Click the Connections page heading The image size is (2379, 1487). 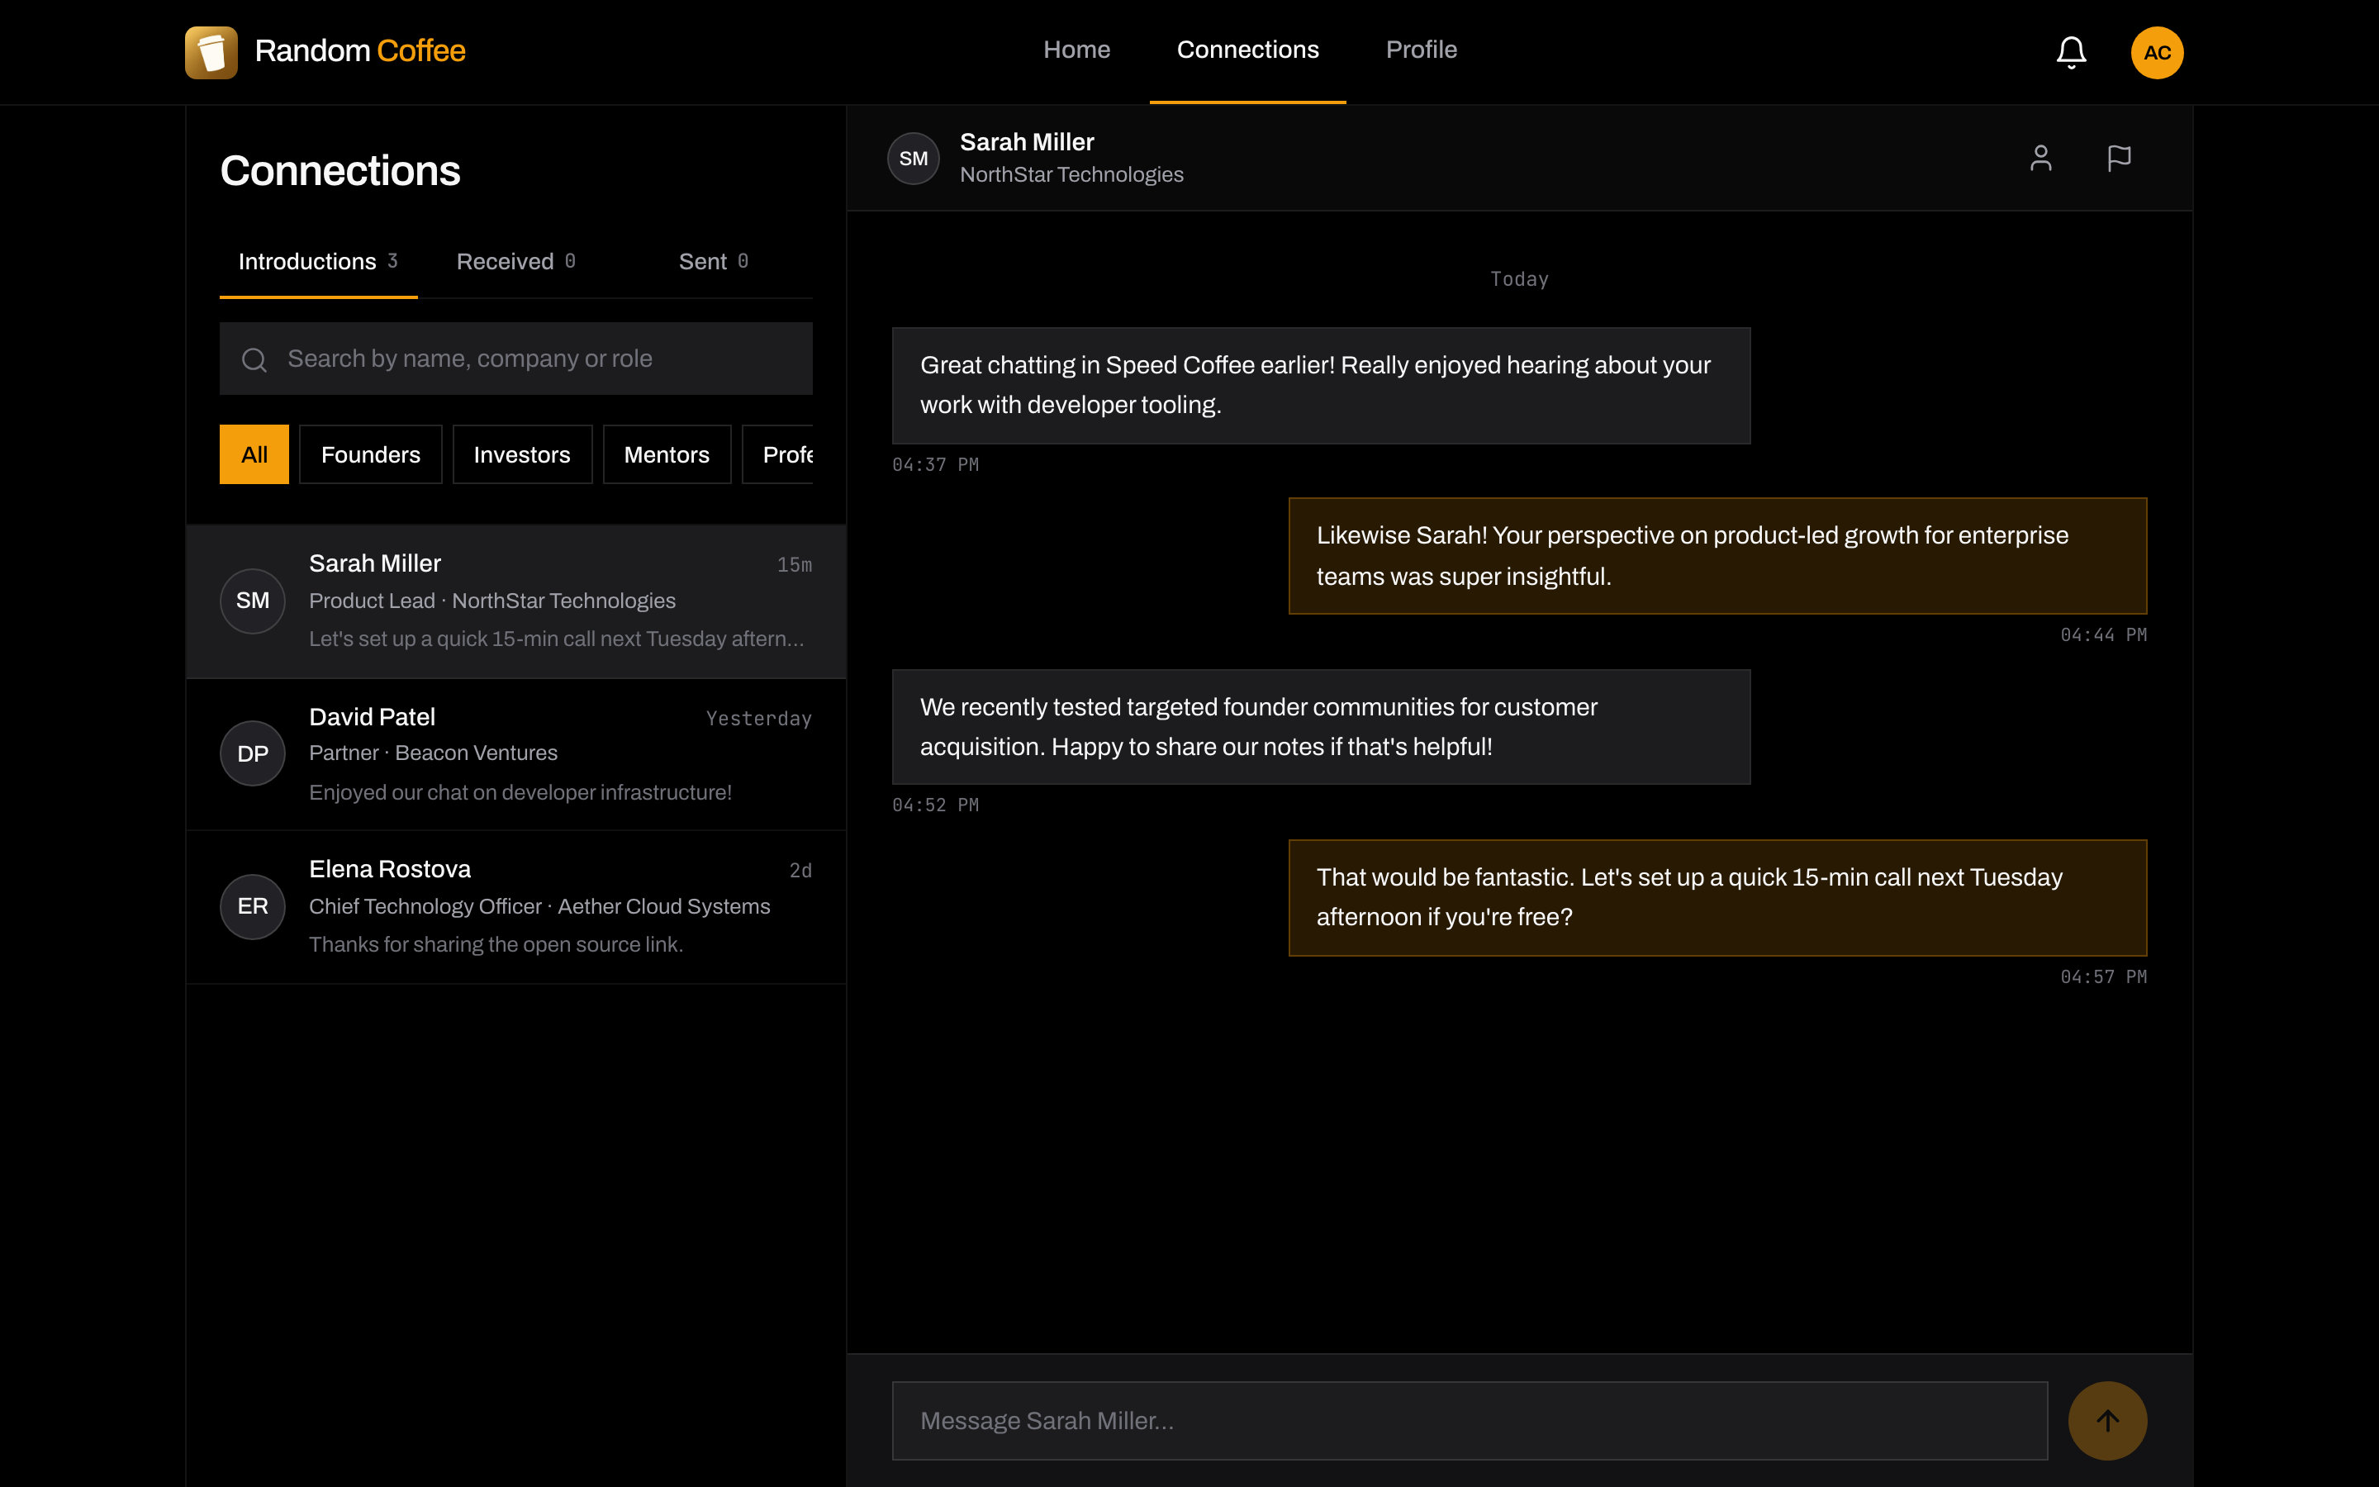(x=340, y=171)
